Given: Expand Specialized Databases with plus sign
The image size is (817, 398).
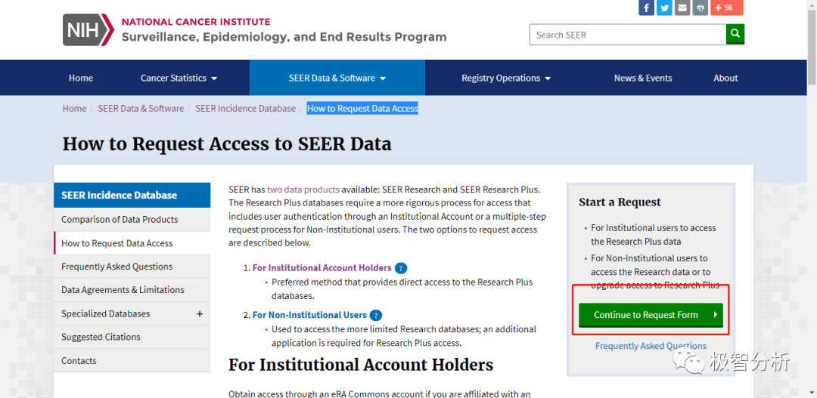Looking at the screenshot, I should tap(200, 313).
